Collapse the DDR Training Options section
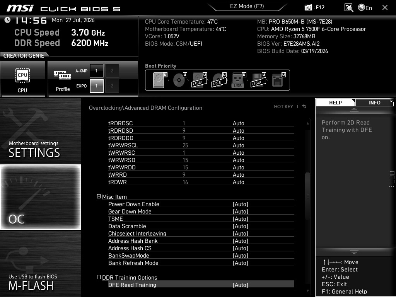This screenshot has height=297, width=396. (x=99, y=277)
